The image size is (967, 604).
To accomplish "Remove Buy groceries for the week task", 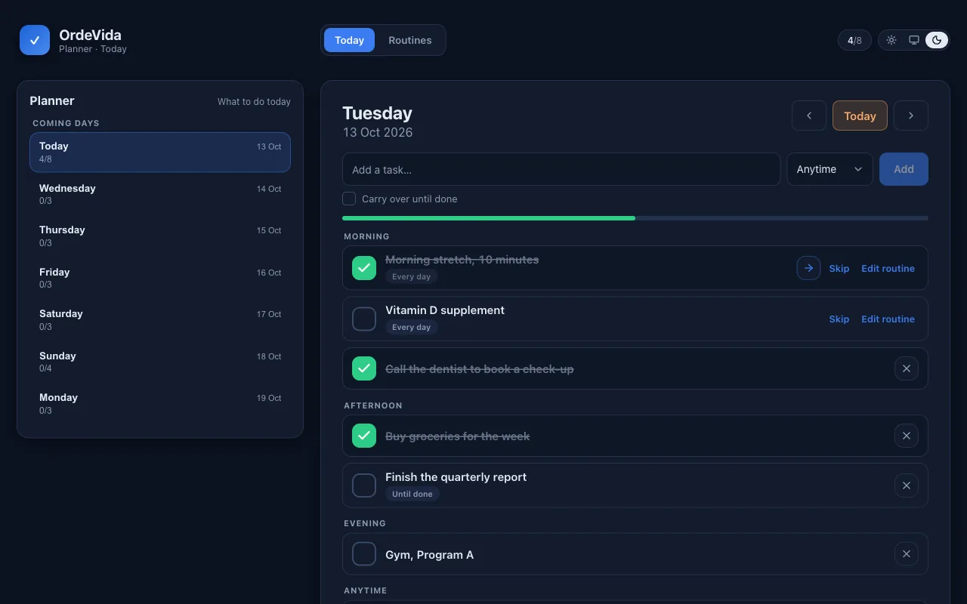I will 907,436.
